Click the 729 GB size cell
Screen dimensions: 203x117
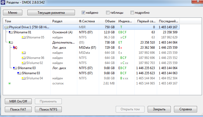[x=110, y=48]
